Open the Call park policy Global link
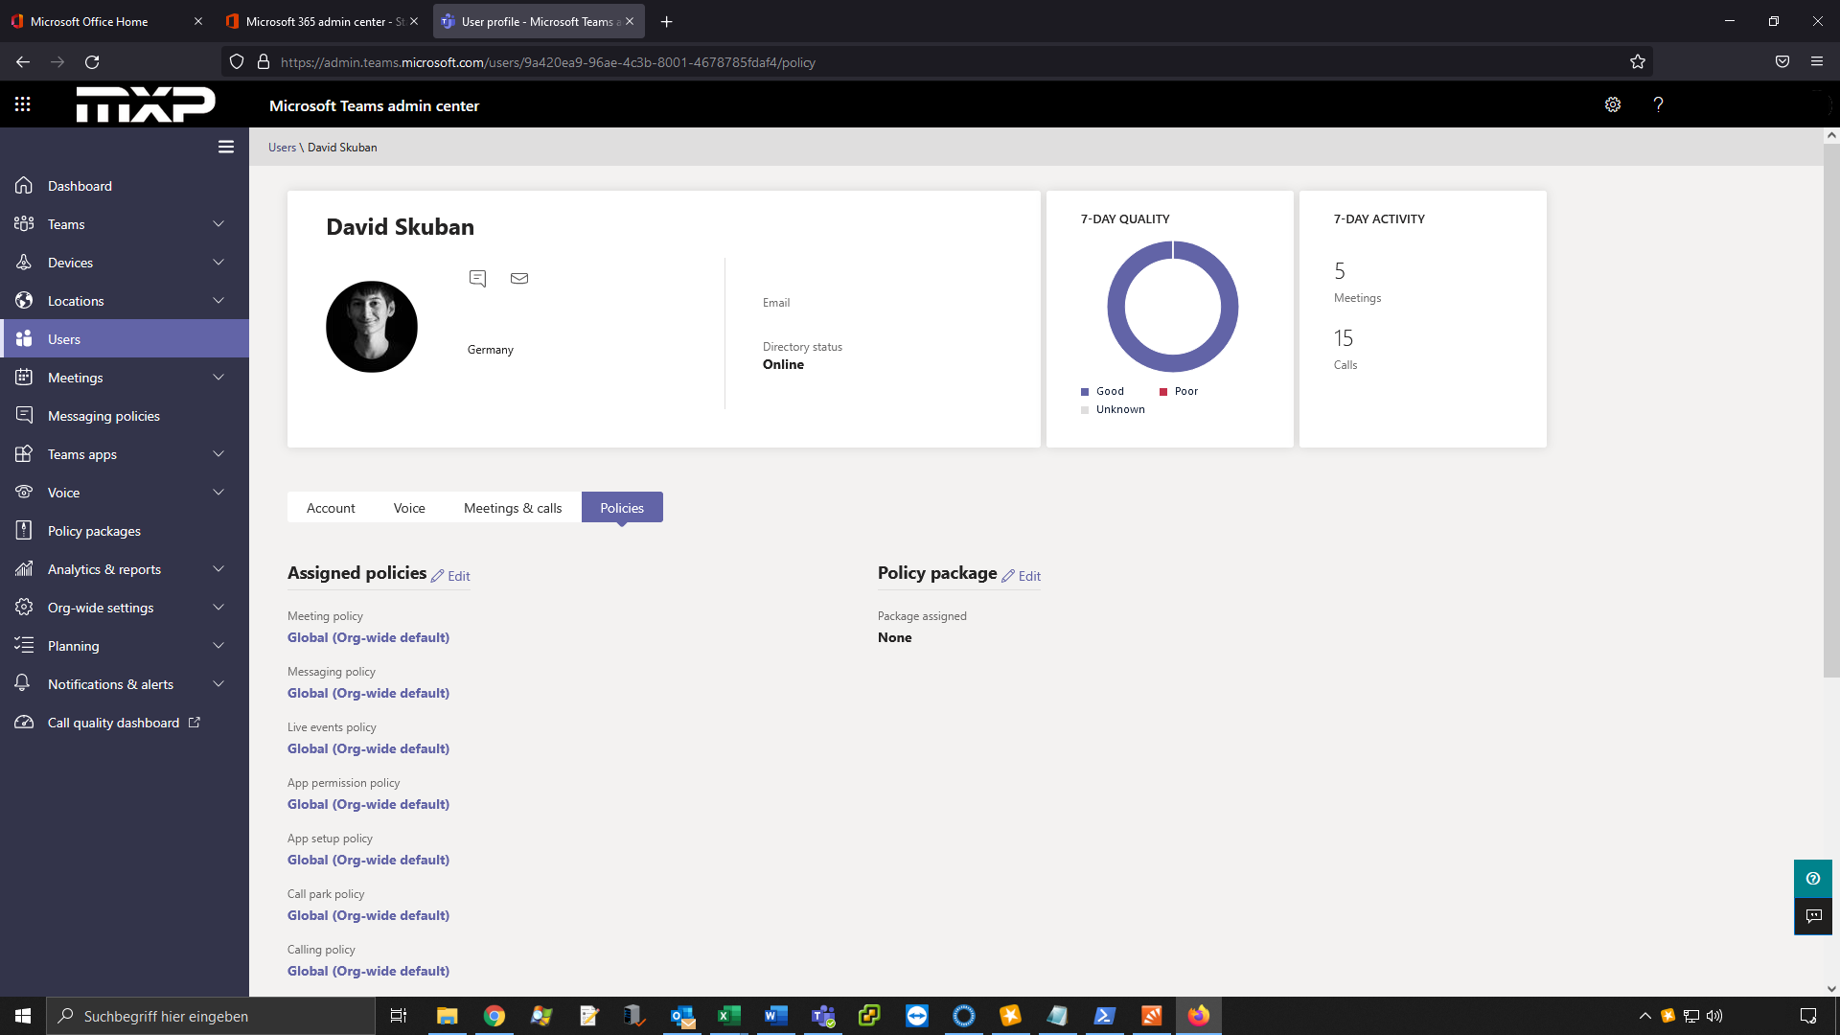 click(368, 915)
